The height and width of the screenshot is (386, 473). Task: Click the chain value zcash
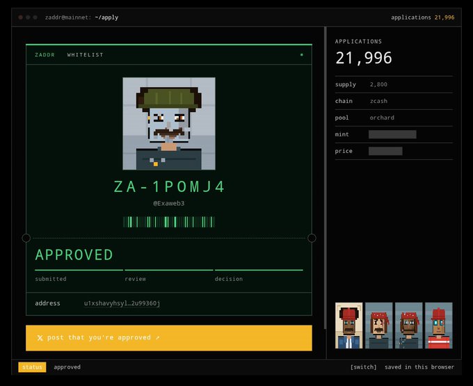pyautogui.click(x=378, y=101)
